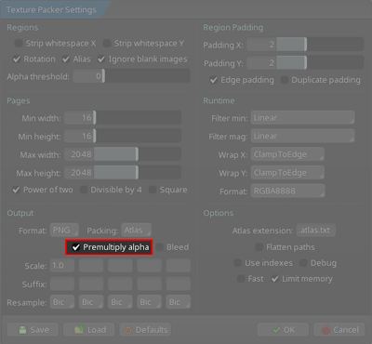Check the Square pages option
This screenshot has width=372, height=344.
(153, 190)
